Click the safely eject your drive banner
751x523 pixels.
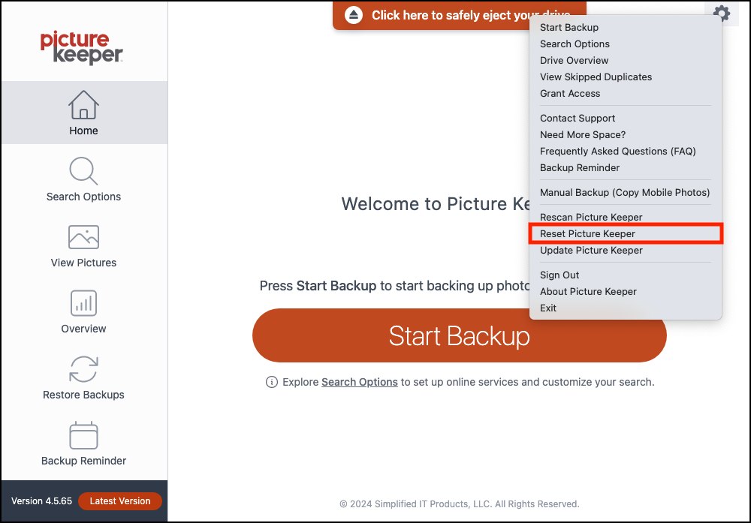[459, 15]
